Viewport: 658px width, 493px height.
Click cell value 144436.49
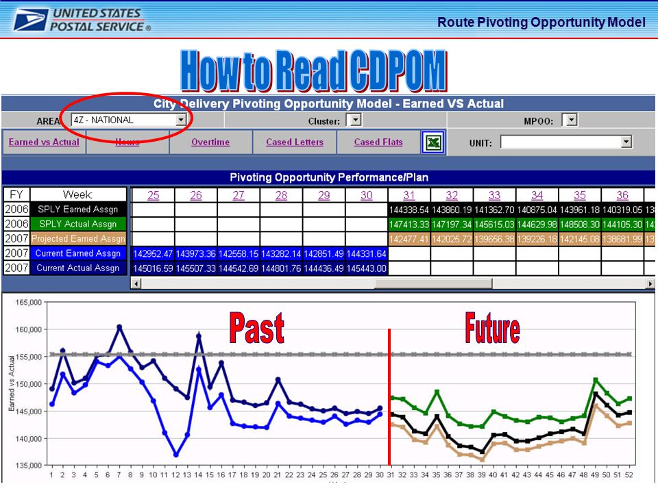tap(324, 268)
